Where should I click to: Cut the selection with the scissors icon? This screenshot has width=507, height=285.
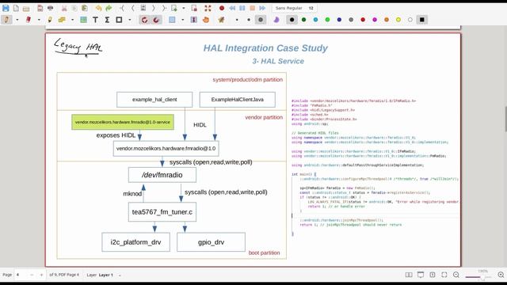[x=64, y=8]
